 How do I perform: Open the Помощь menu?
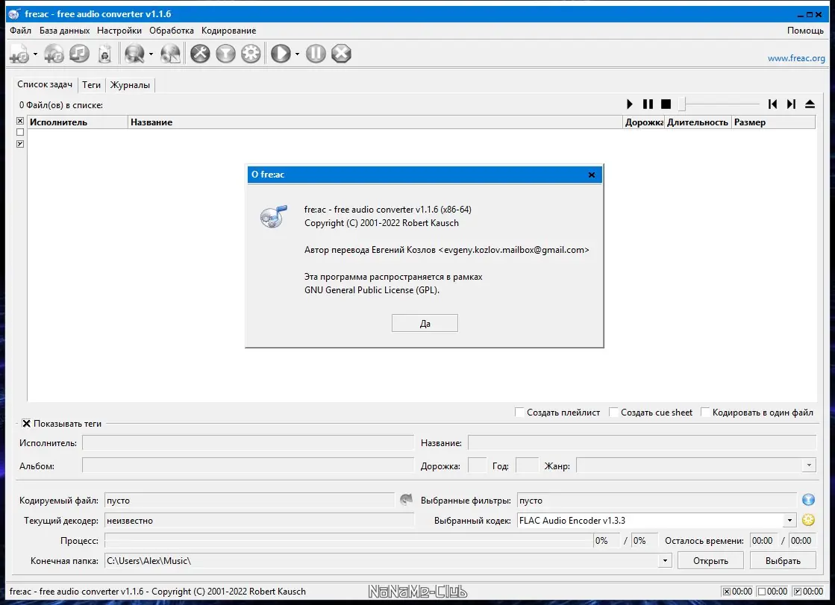[x=805, y=31]
